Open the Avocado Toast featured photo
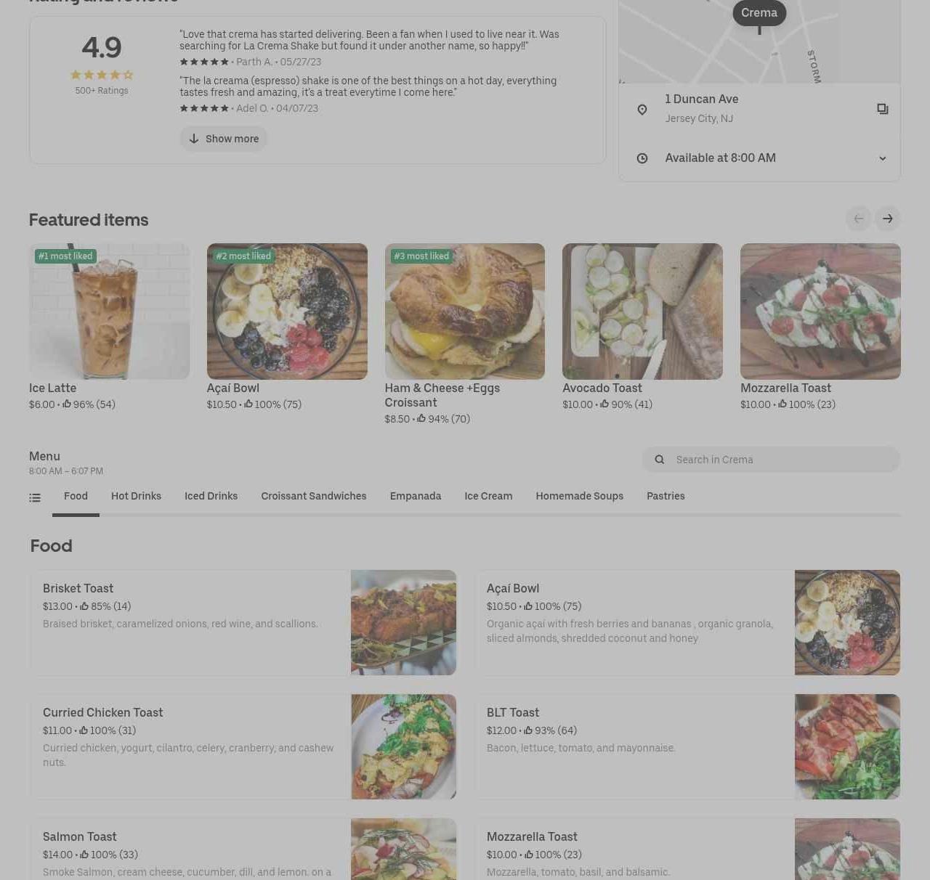Viewport: 930px width, 880px height. coord(642,311)
